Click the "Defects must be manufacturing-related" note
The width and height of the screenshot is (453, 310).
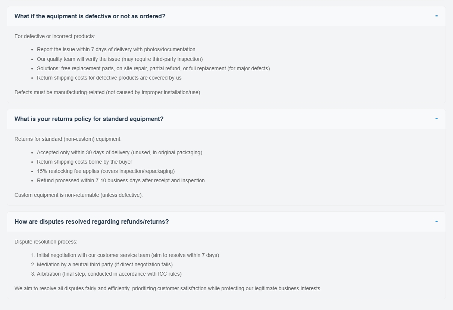pyautogui.click(x=108, y=92)
